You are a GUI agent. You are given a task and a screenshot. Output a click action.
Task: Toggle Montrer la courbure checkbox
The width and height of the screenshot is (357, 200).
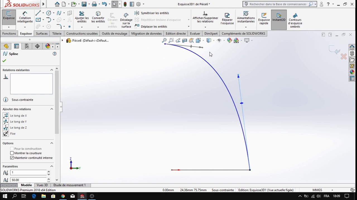click(x=12, y=153)
